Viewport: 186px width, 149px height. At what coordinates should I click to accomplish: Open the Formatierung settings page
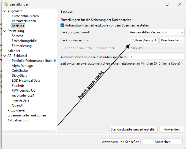coord(22,46)
